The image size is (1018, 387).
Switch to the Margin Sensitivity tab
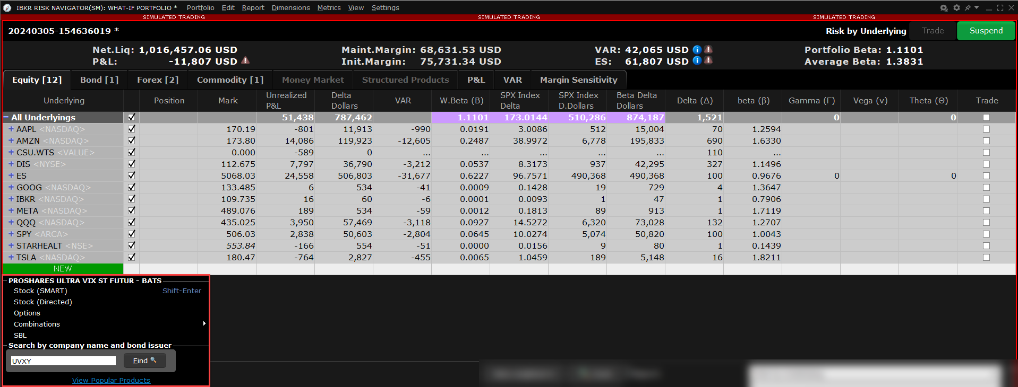[579, 80]
